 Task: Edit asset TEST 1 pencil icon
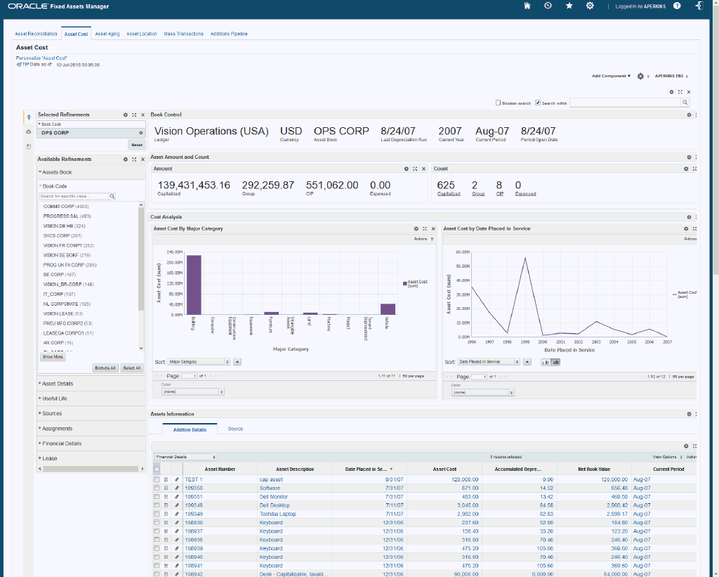pos(176,479)
